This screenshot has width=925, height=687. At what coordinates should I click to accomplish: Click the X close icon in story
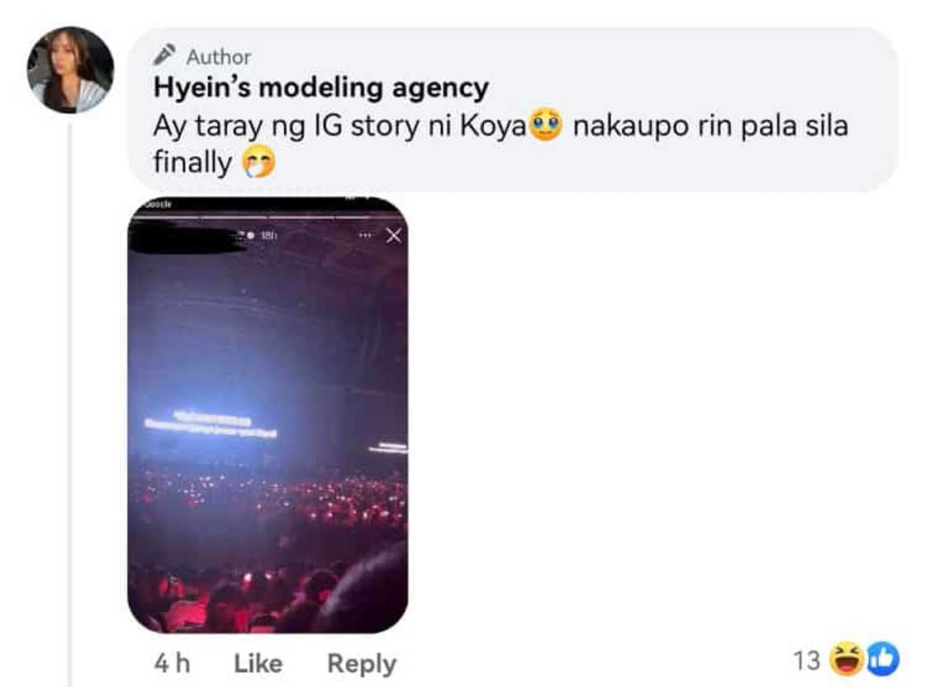point(393,235)
